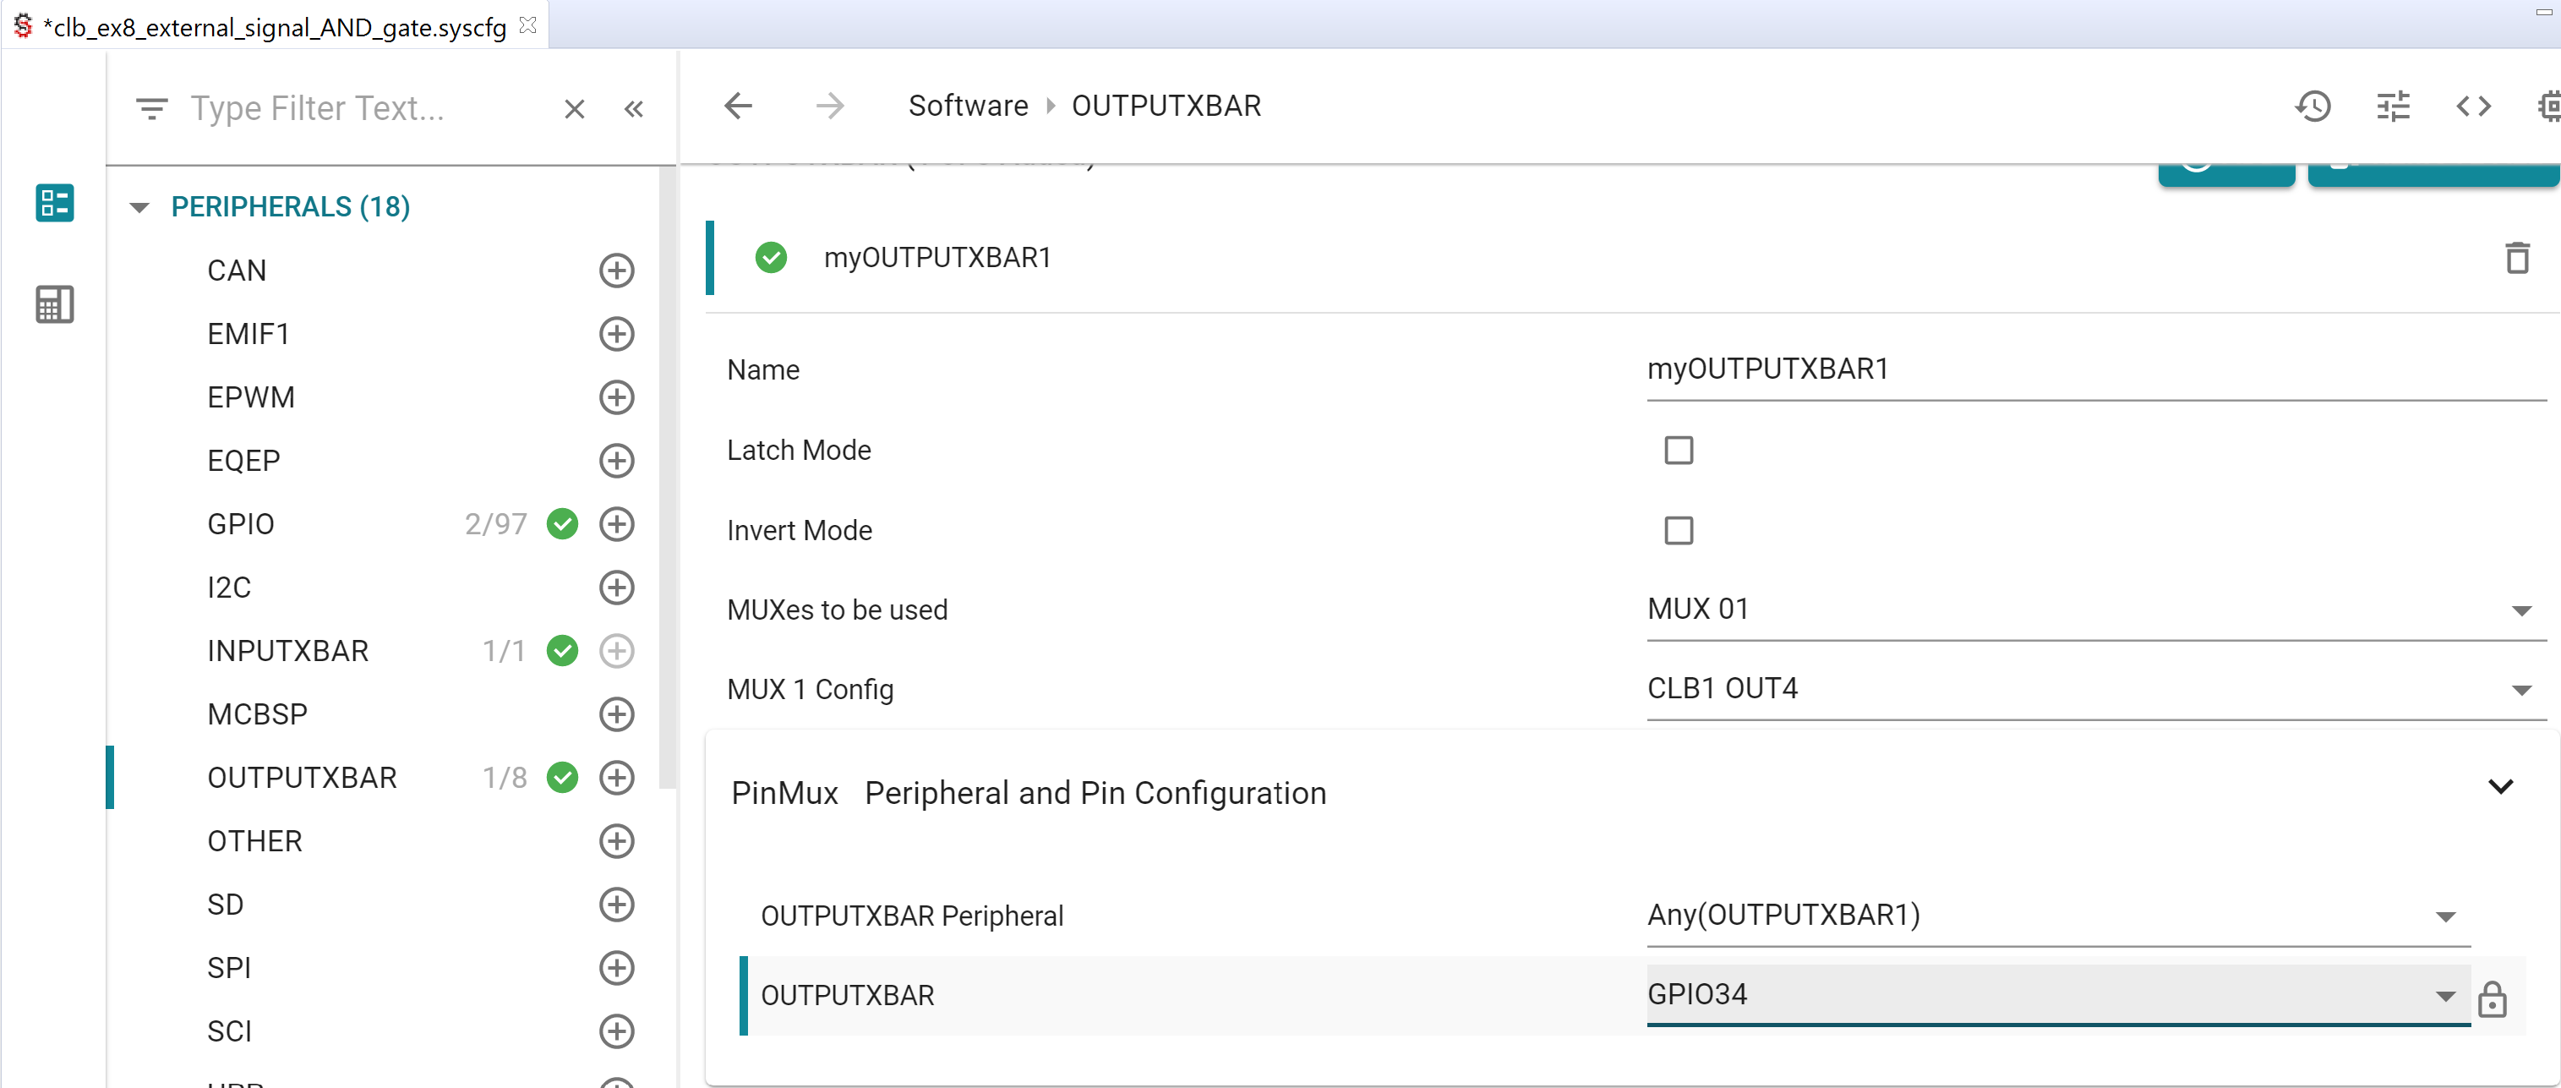Open the PinMux panel icon in the left rail
This screenshot has height=1088, width=2561.
coord(54,304)
